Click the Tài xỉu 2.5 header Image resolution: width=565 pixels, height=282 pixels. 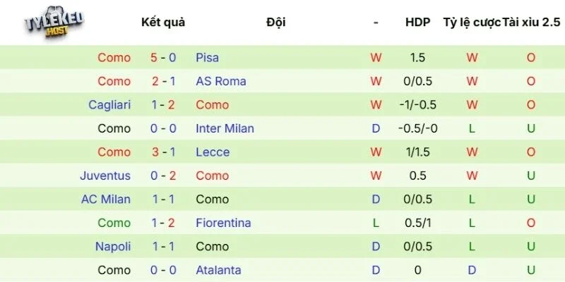pos(531,22)
